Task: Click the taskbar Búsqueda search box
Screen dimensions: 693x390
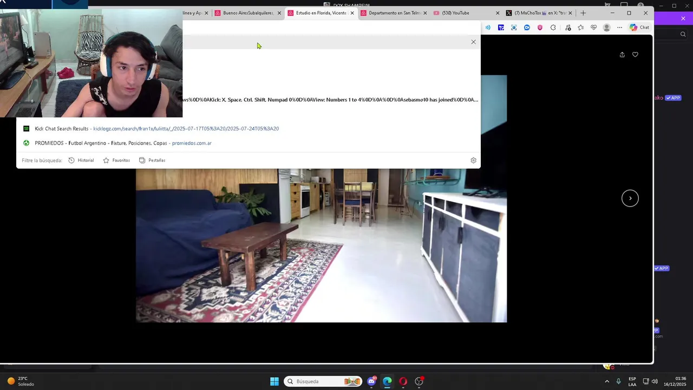Action: tap(323, 381)
